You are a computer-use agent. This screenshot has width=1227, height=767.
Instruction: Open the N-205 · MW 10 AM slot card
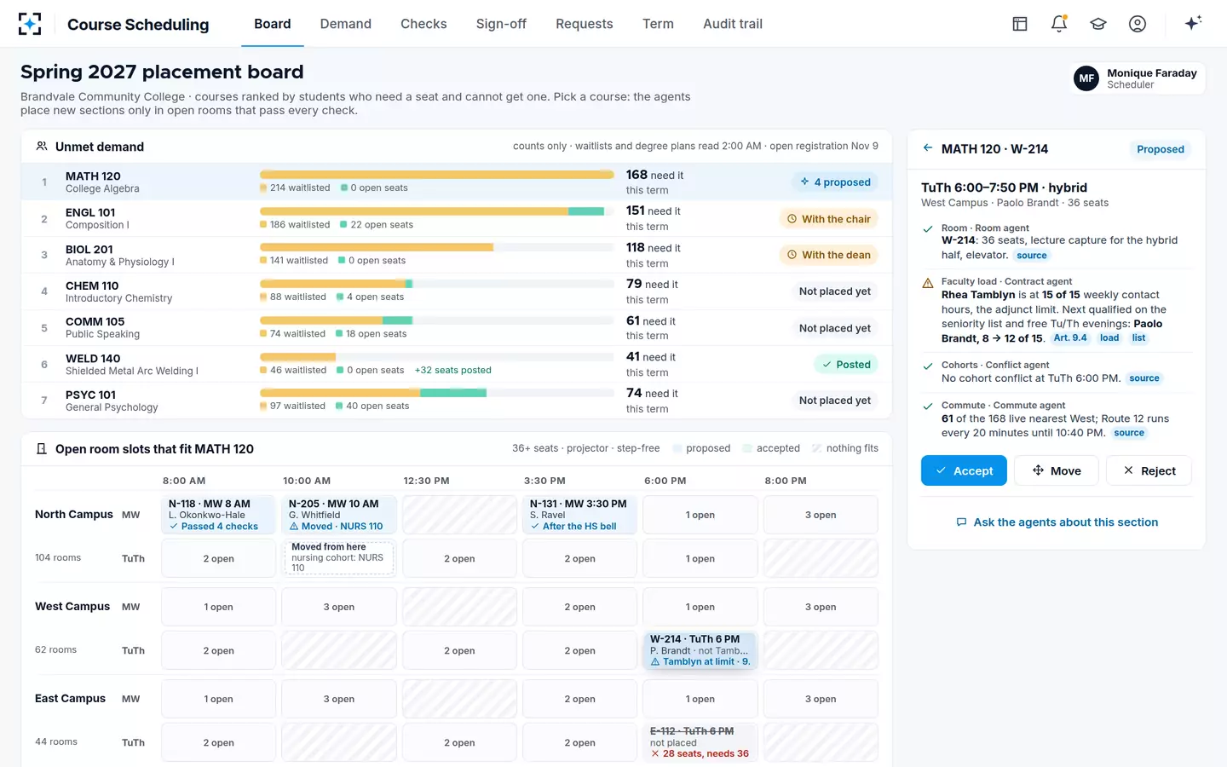tap(339, 515)
